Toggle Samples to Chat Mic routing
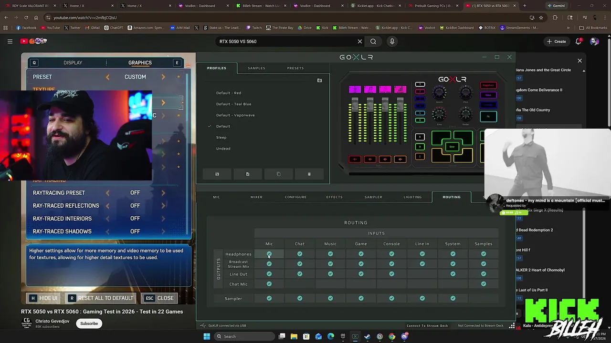This screenshot has height=343, width=611. (484, 284)
